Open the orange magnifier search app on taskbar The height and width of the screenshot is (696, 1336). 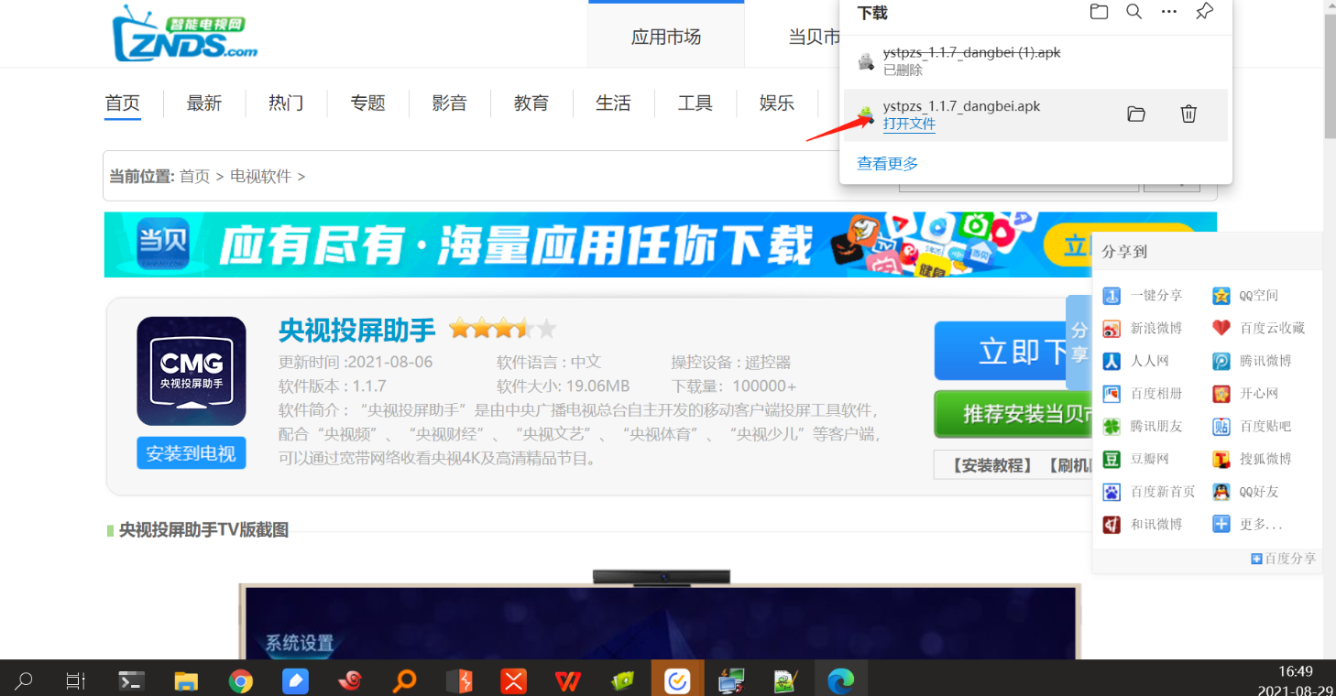(404, 680)
